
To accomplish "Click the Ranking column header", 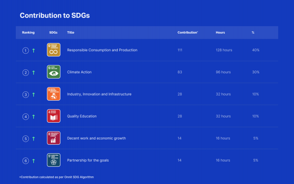I will (x=28, y=33).
